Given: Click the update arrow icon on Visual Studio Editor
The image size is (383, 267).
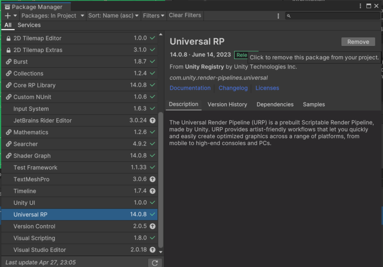Looking at the screenshot, I should click(152, 250).
